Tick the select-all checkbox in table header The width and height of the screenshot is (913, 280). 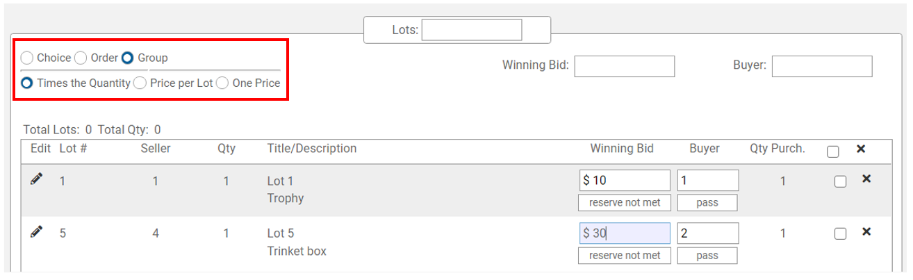[x=833, y=152]
